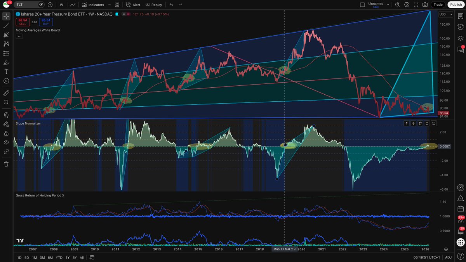466x262 pixels.
Task: Open the alerts clock panel
Action: pyautogui.click(x=461, y=27)
